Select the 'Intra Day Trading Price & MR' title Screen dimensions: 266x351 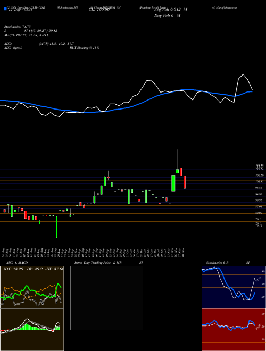tap(98, 263)
